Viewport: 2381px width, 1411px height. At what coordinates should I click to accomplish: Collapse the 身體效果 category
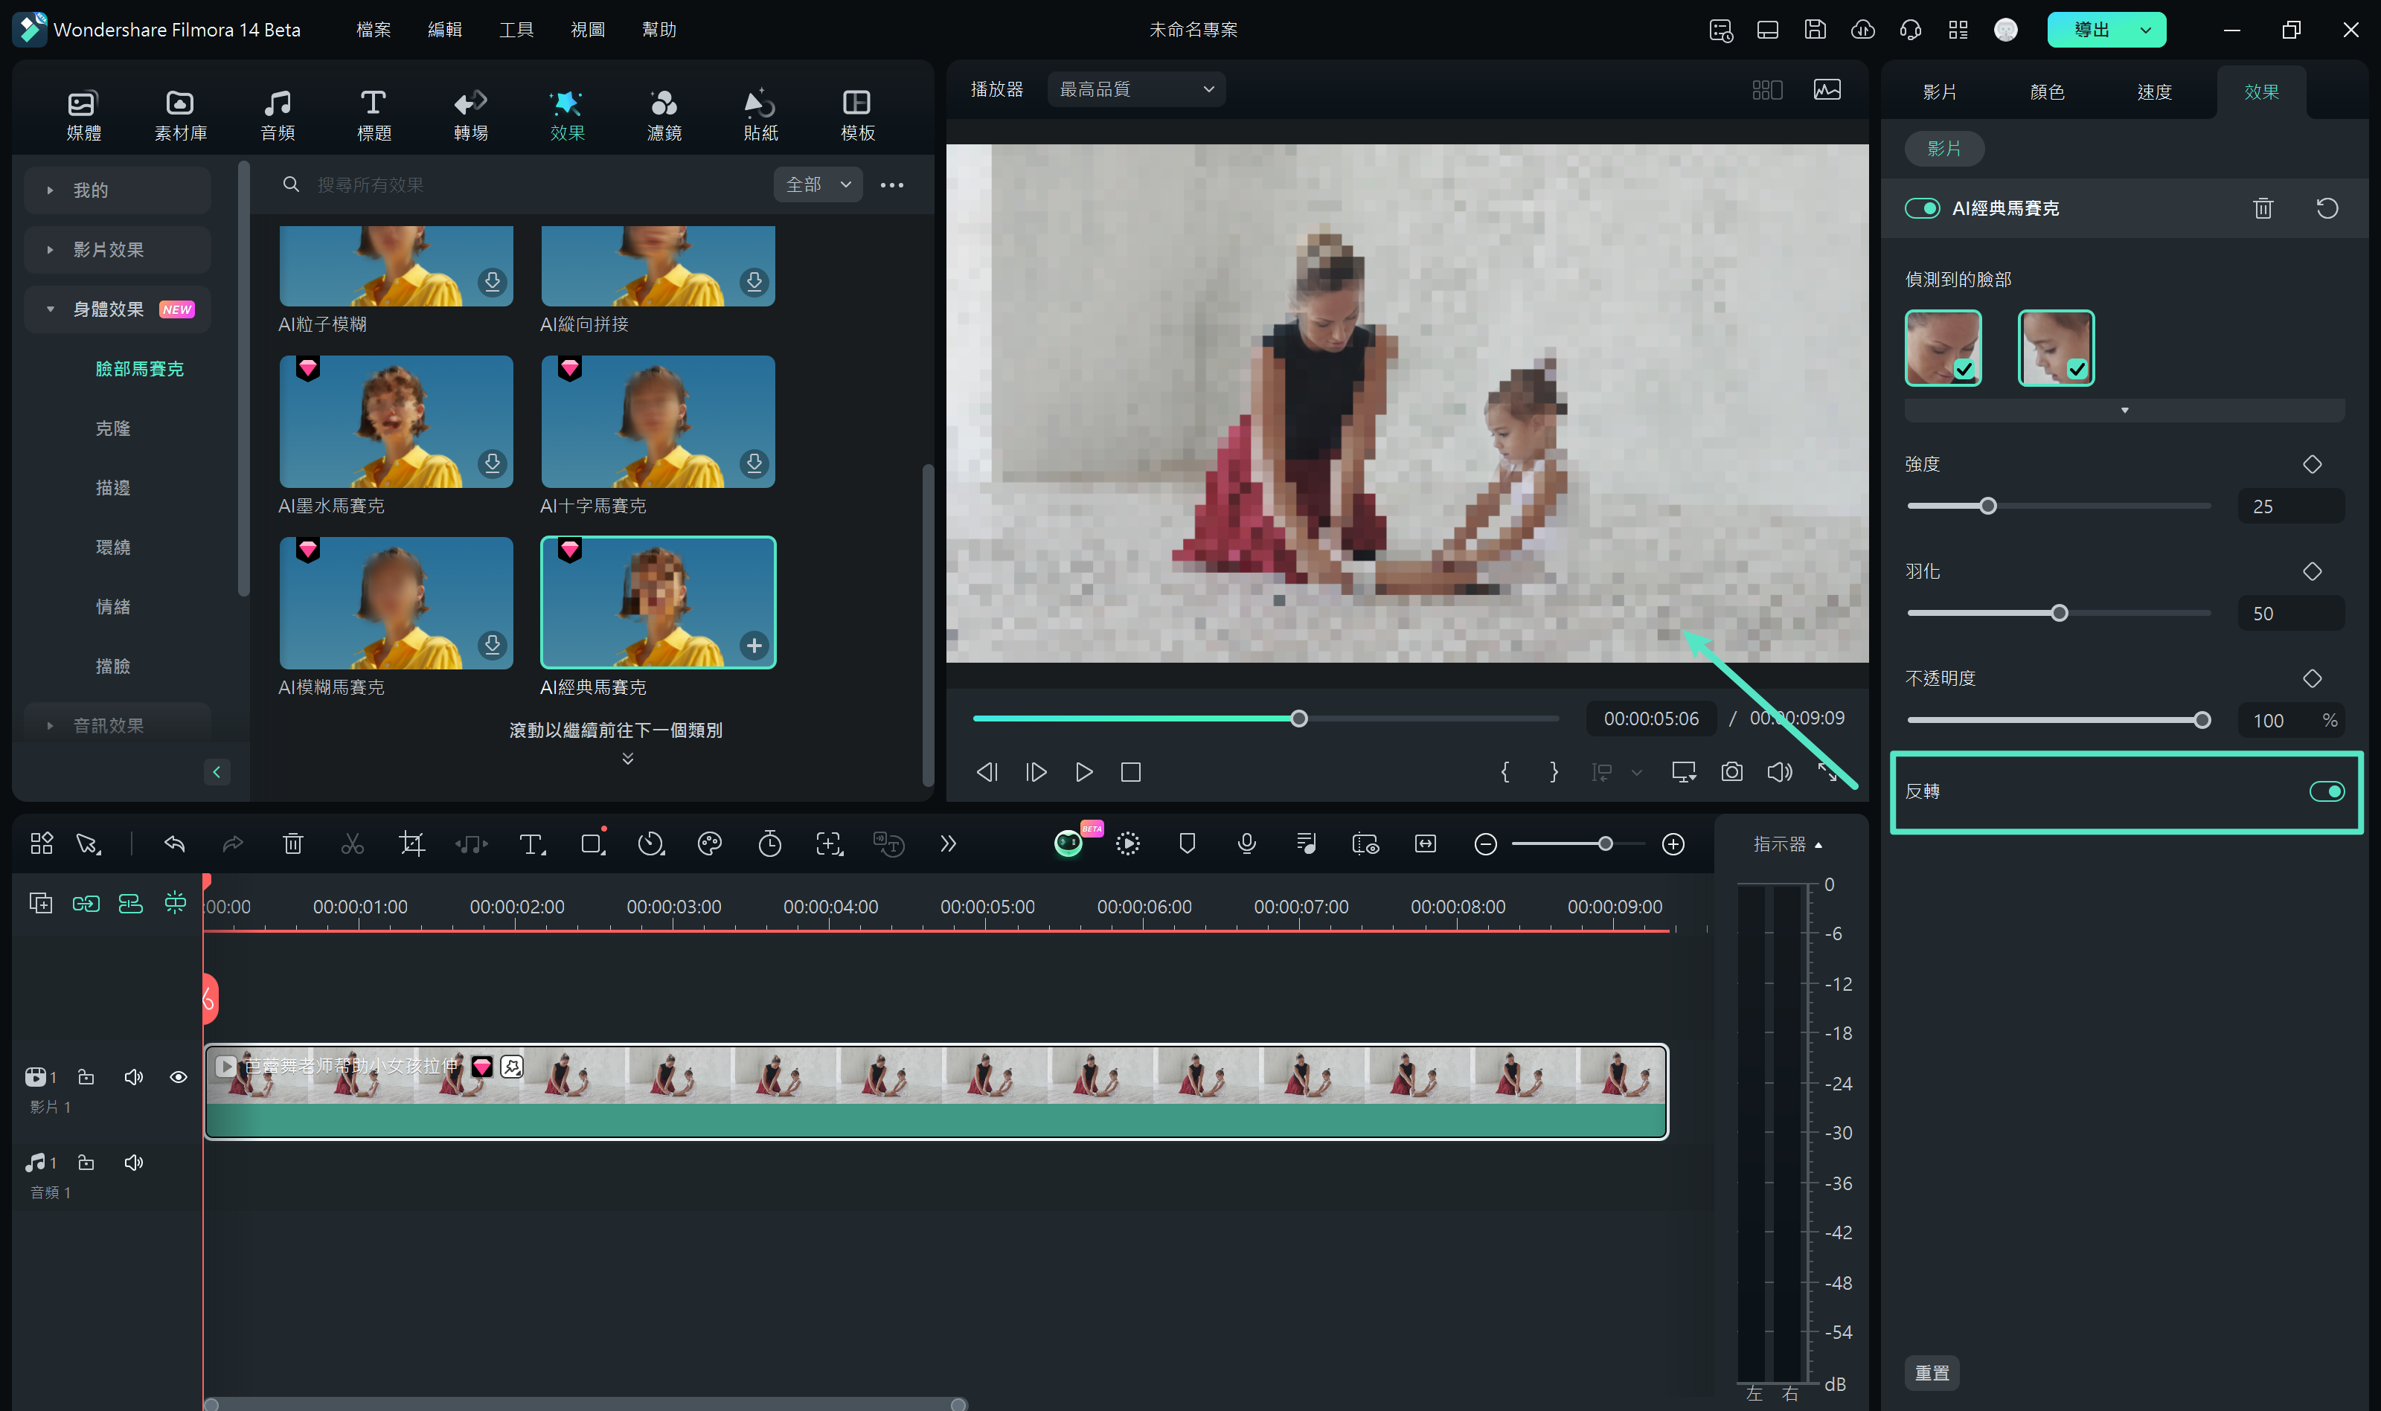point(49,309)
